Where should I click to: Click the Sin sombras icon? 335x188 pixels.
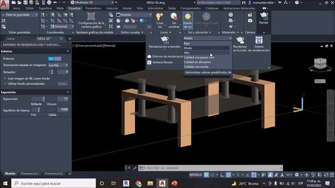[174, 17]
